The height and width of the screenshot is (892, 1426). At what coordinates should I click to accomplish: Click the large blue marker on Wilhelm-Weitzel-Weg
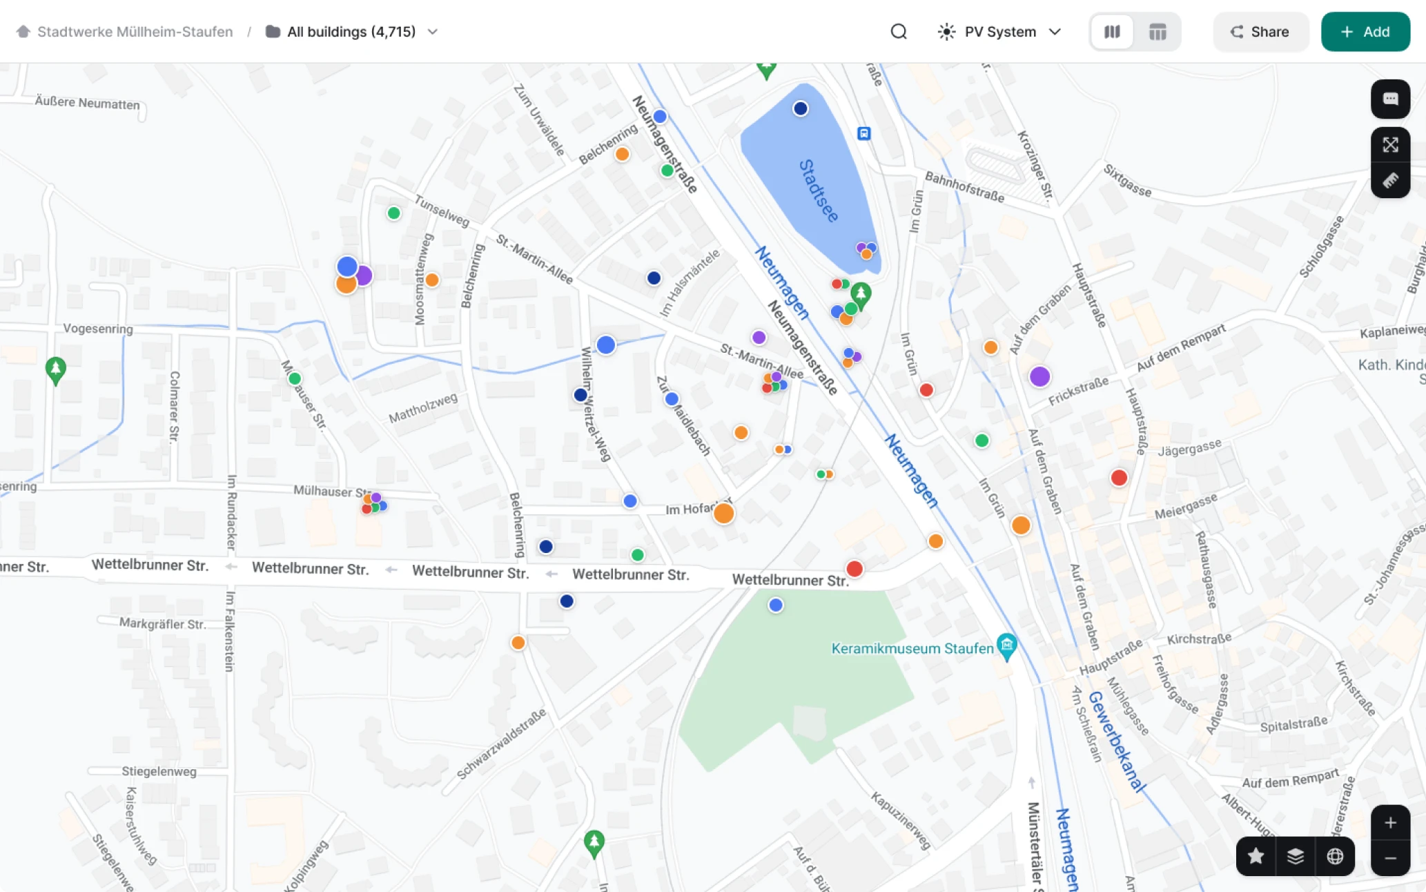point(605,345)
